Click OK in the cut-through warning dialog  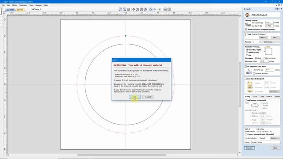[134, 97]
